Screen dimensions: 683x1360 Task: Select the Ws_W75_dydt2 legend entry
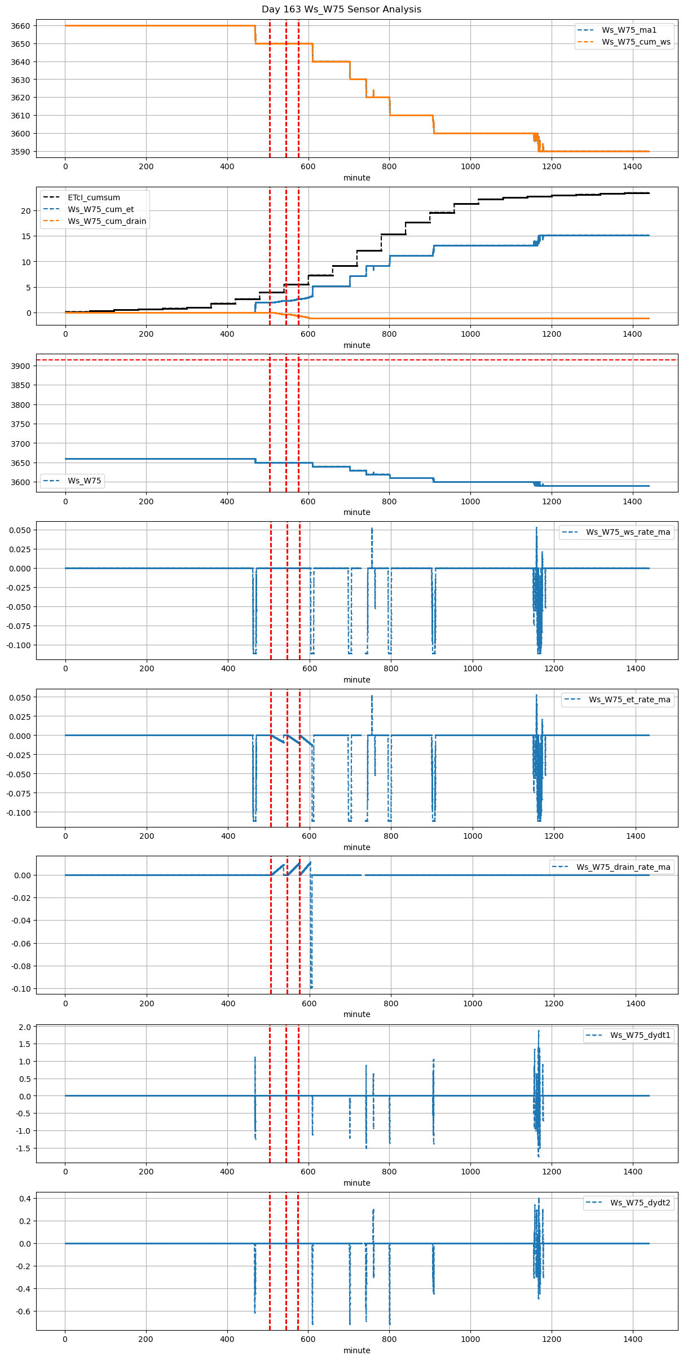(x=640, y=1203)
